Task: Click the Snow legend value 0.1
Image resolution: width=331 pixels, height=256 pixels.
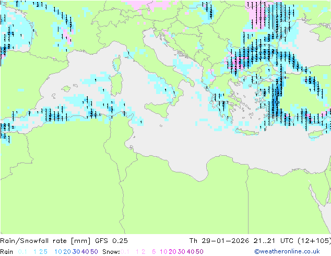Action: point(125,252)
